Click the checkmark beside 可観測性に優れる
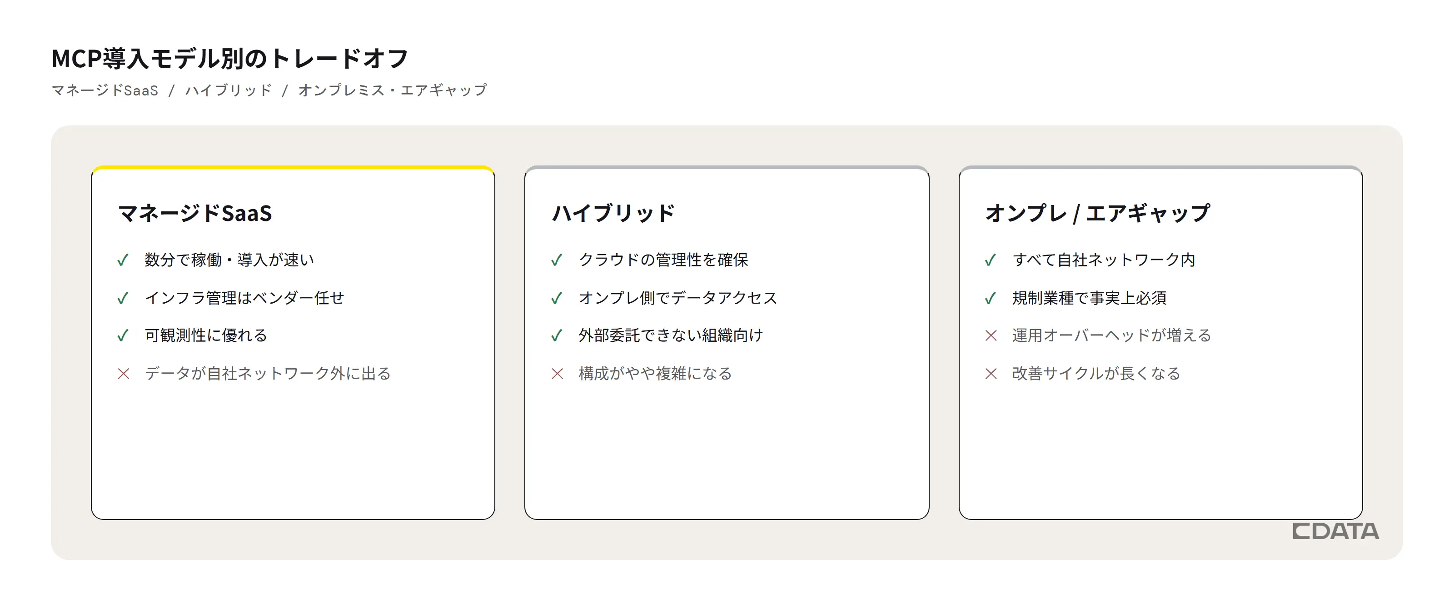 coord(123,336)
